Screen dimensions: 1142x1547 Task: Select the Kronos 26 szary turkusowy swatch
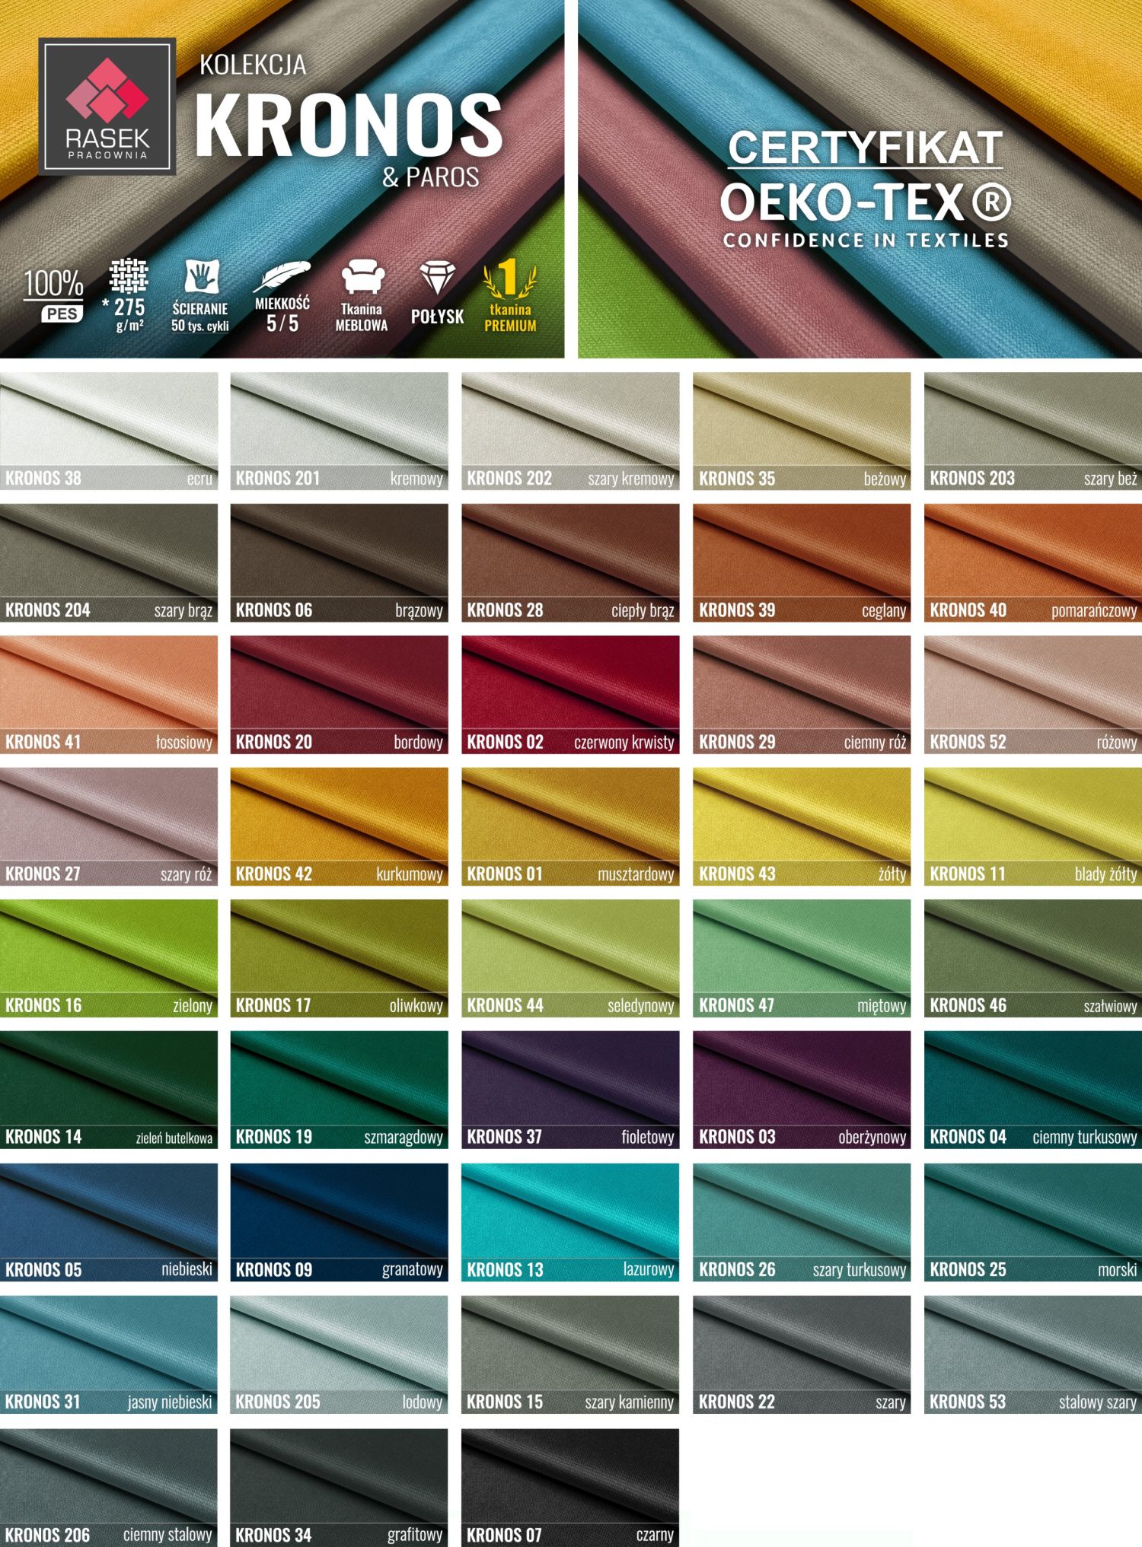point(802,1222)
